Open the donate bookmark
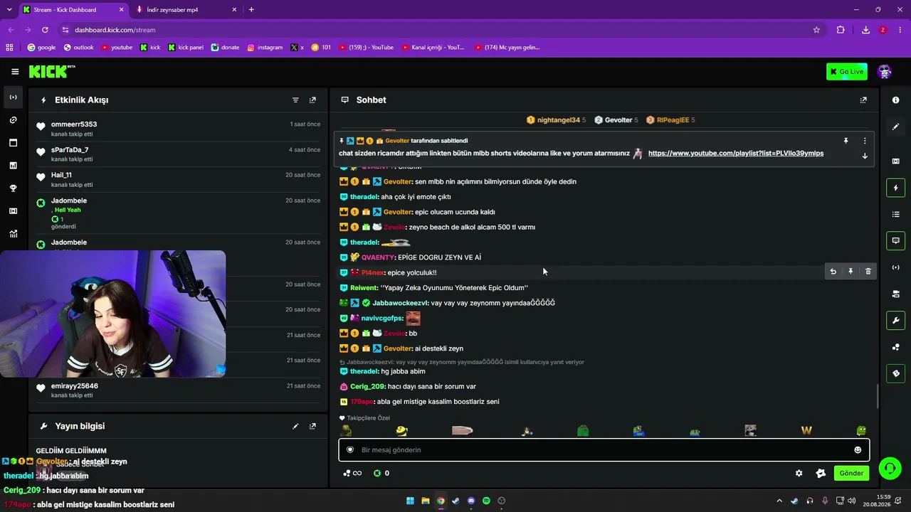Image resolution: width=911 pixels, height=512 pixels. [x=225, y=48]
